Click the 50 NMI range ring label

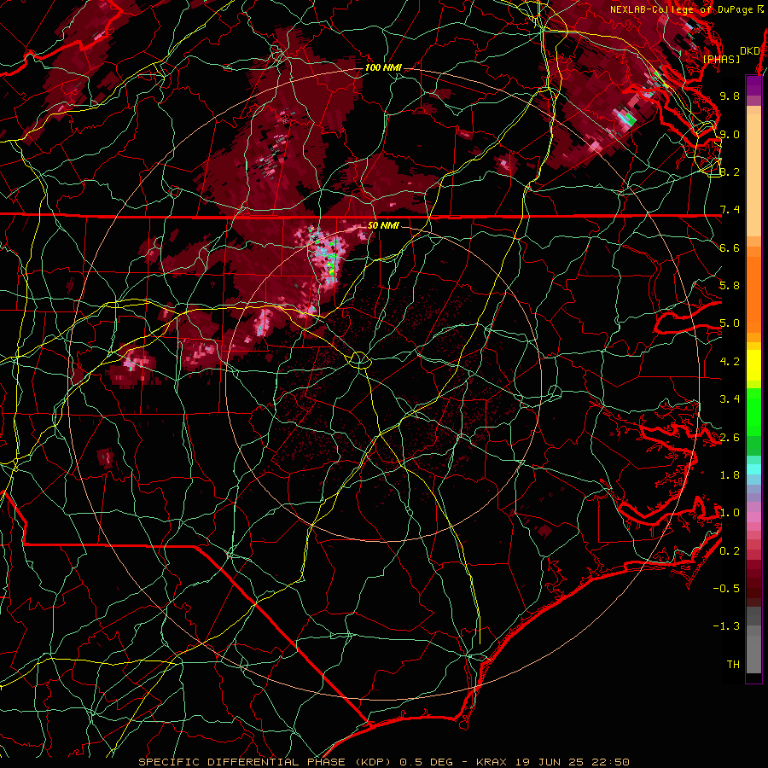383,226
